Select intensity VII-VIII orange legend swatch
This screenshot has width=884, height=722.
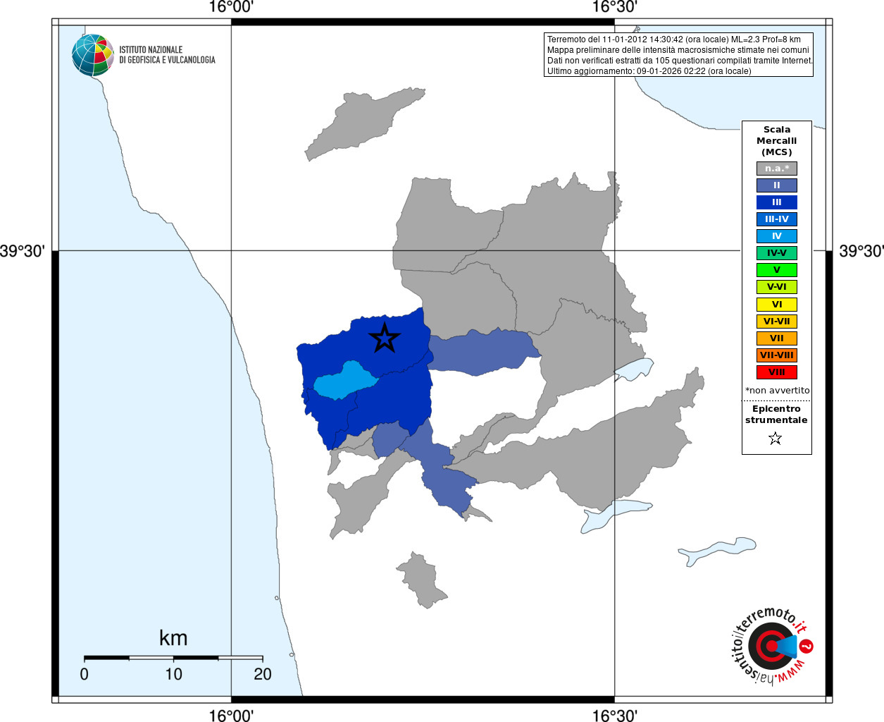[x=777, y=355]
